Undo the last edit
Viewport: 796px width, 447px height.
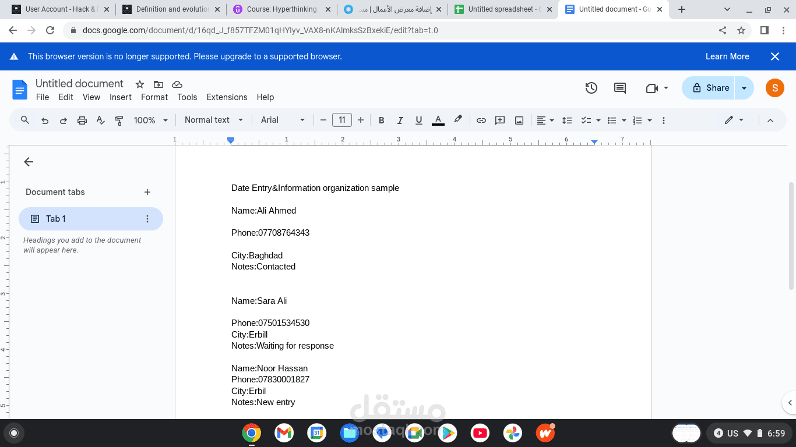tap(45, 120)
